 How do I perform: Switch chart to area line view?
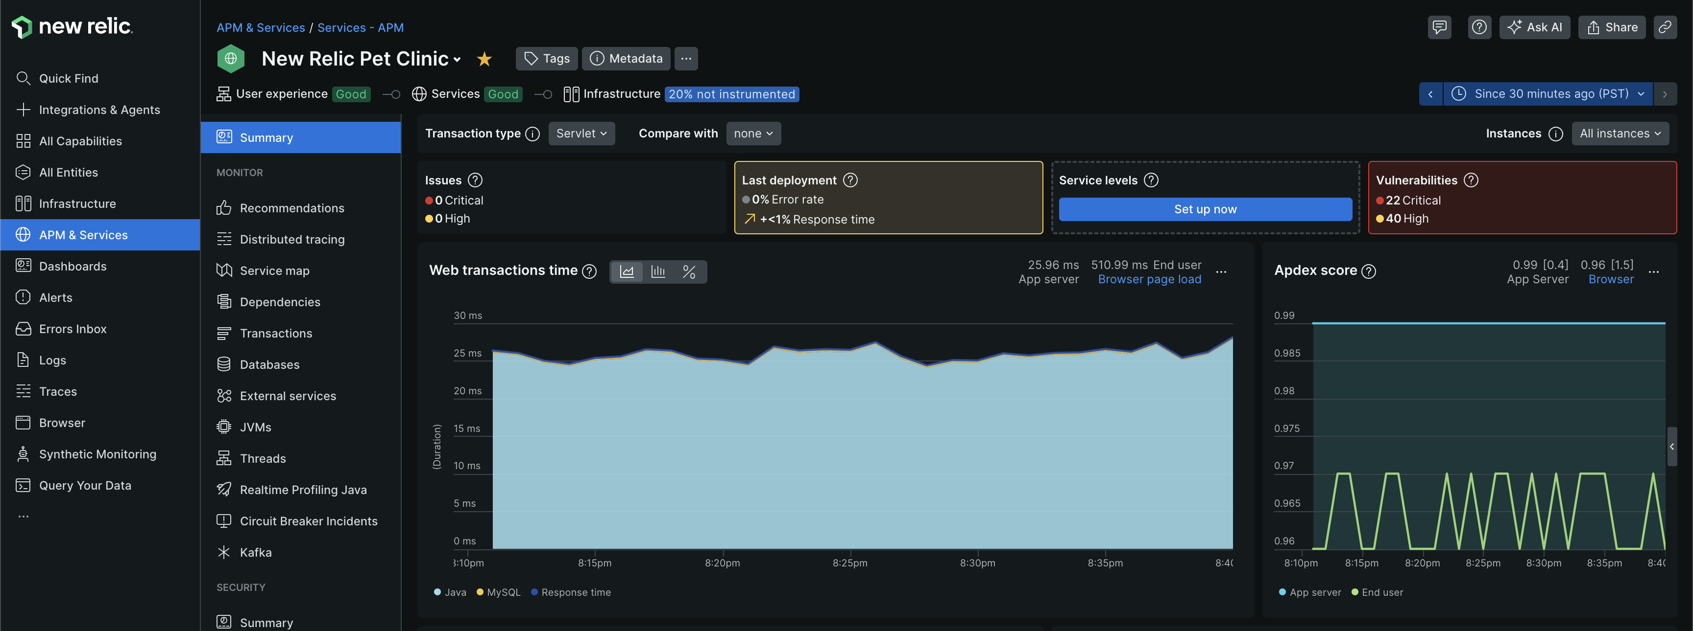click(x=627, y=271)
